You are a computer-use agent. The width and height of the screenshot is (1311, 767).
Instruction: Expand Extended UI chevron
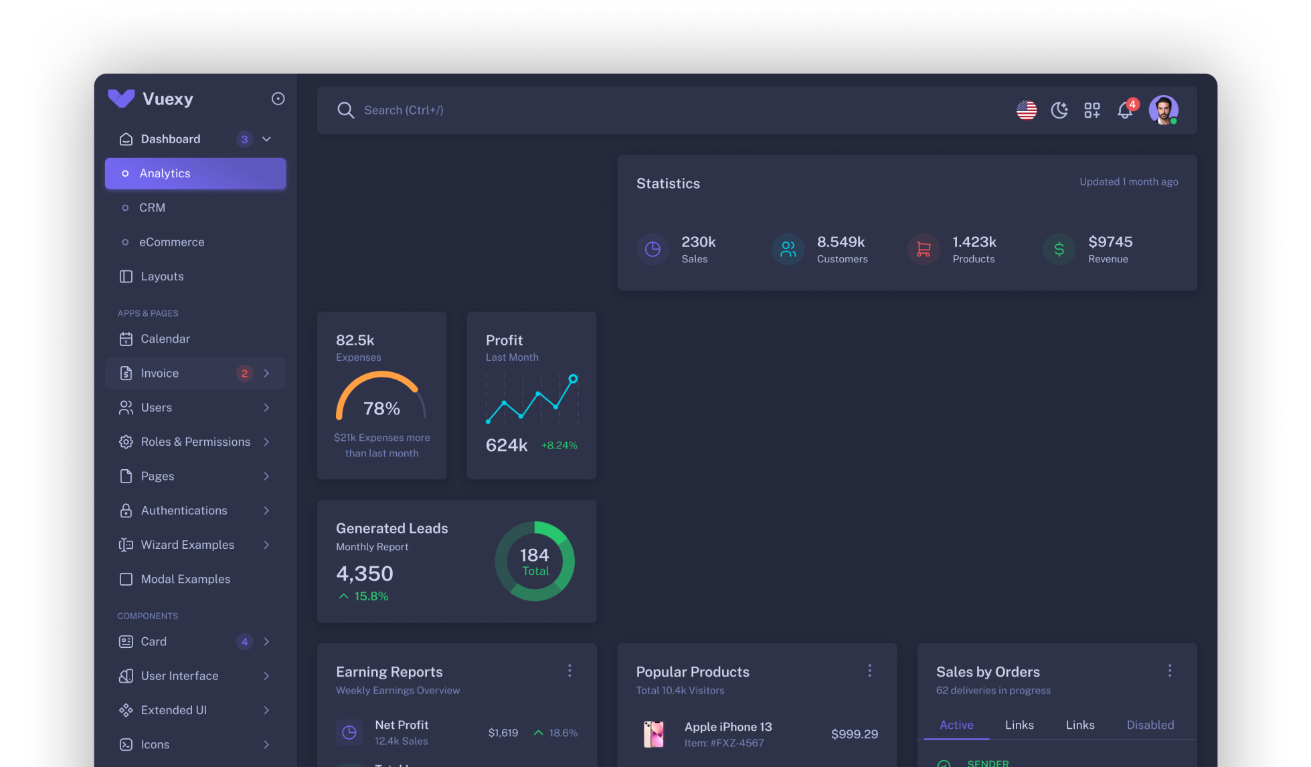click(x=266, y=710)
